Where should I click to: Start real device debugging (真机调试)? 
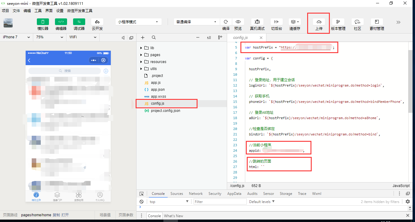click(257, 22)
